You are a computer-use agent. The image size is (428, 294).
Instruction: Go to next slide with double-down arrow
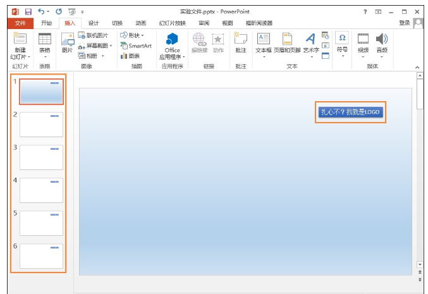(x=420, y=280)
